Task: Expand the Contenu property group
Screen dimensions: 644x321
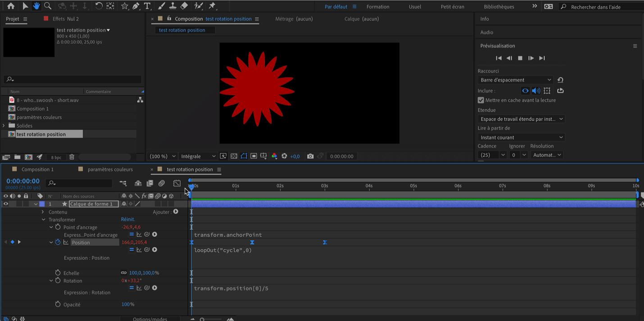Action: (x=43, y=212)
